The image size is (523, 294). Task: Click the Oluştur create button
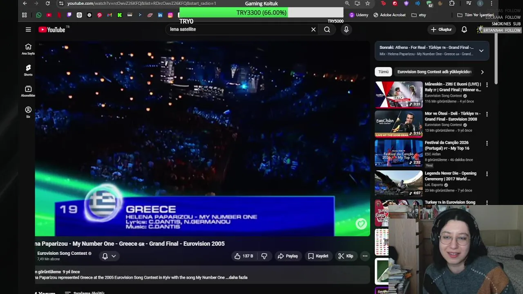pos(441,29)
